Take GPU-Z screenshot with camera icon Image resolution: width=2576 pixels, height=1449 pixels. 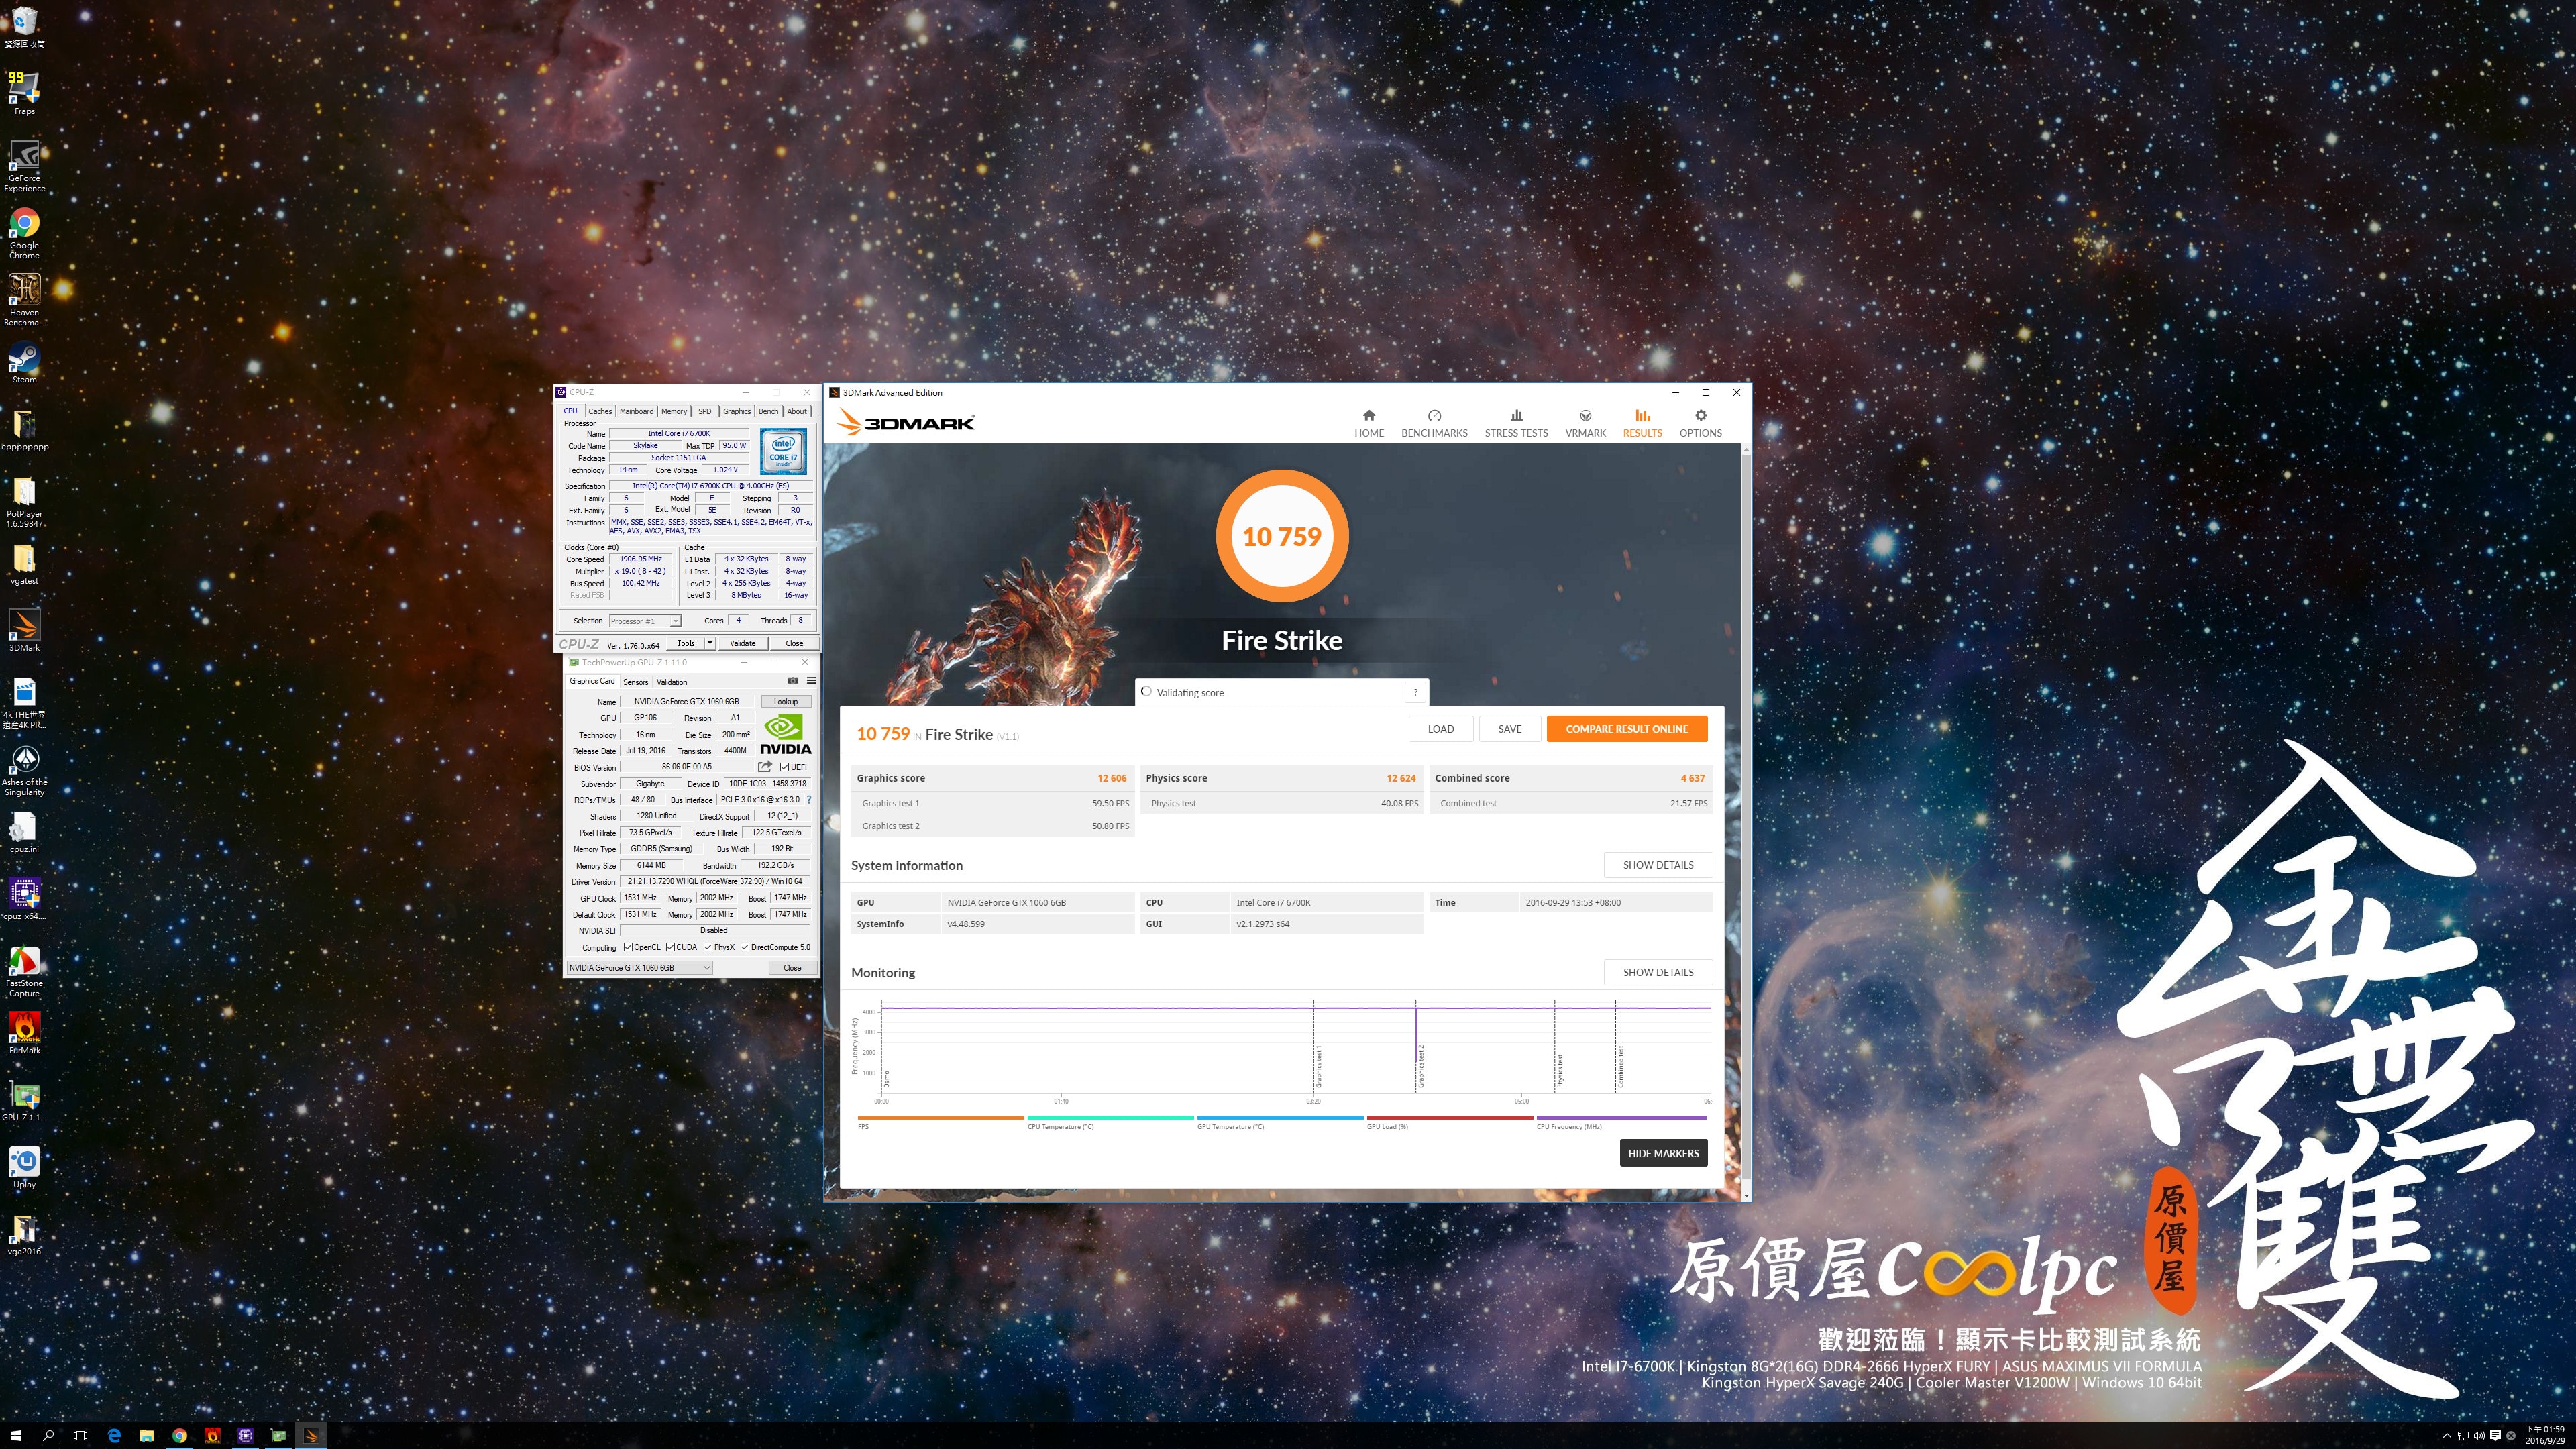click(792, 680)
